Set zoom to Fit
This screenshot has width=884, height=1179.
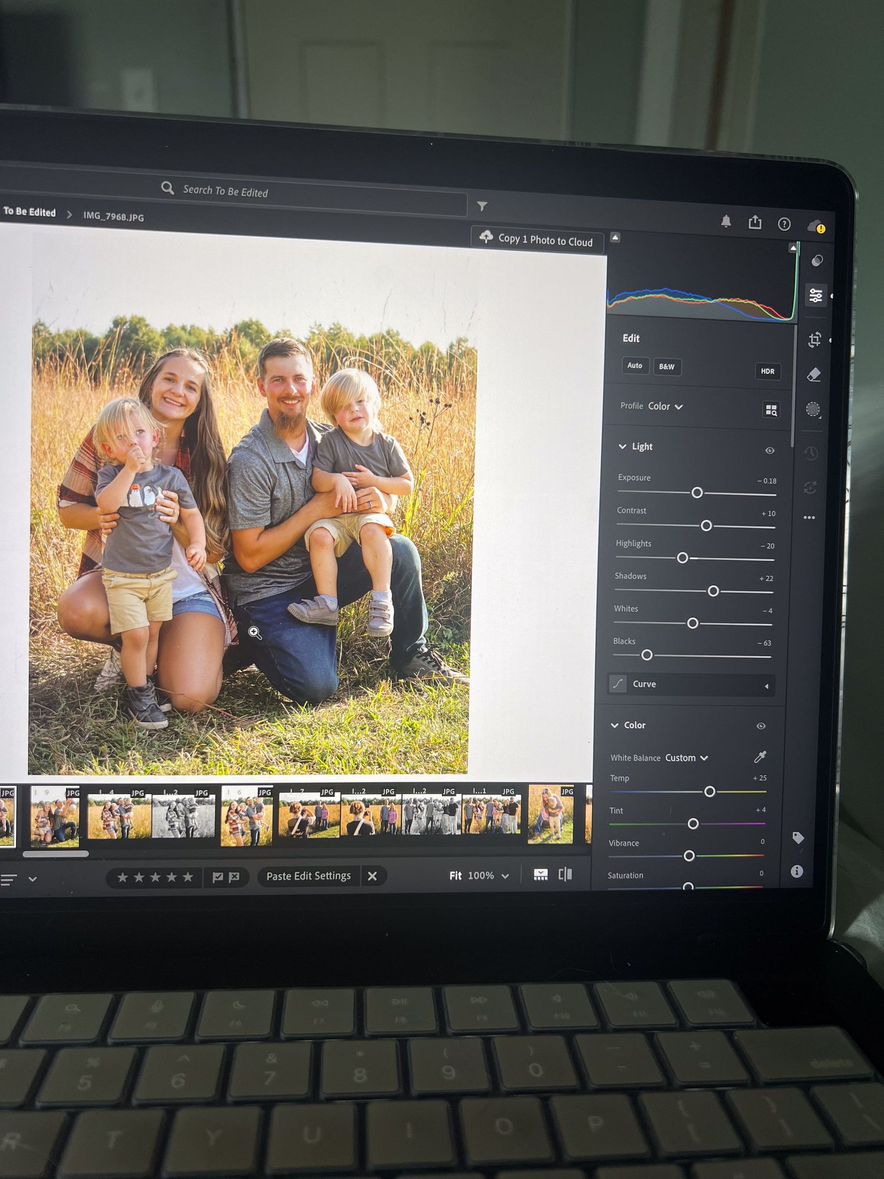pyautogui.click(x=456, y=875)
